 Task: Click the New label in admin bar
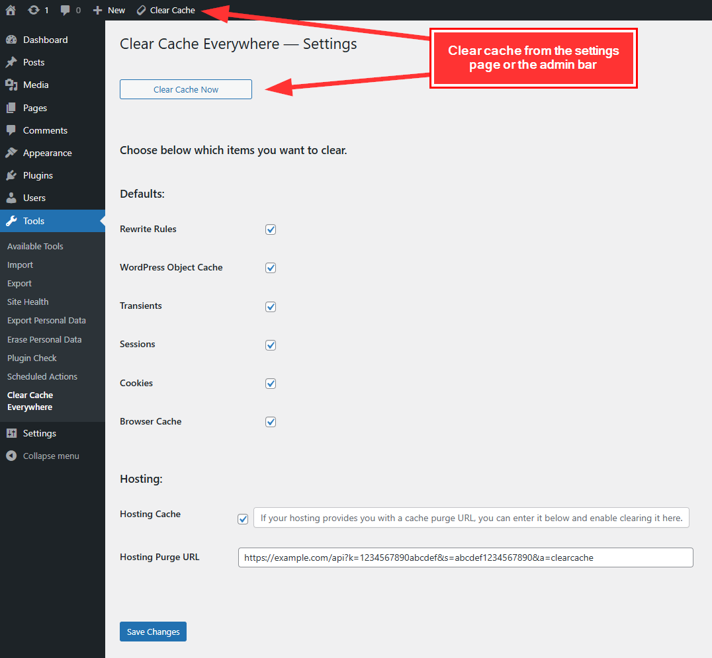click(x=116, y=10)
